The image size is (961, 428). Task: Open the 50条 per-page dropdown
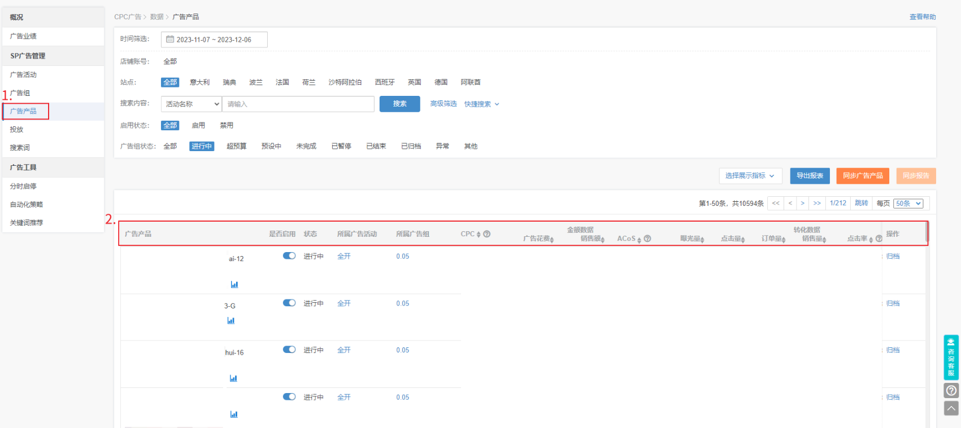(x=908, y=204)
